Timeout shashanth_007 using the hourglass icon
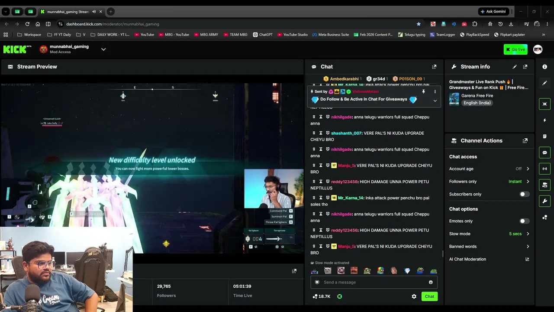 (x=321, y=133)
